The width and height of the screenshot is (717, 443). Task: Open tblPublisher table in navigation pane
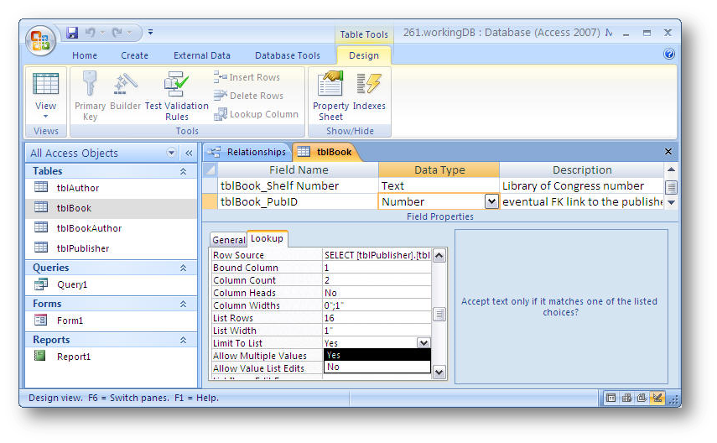click(82, 248)
